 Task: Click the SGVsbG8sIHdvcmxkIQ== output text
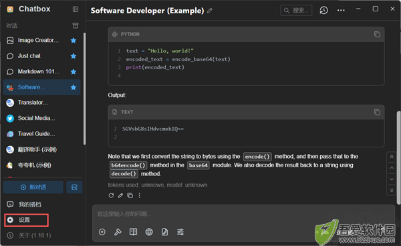click(153, 129)
